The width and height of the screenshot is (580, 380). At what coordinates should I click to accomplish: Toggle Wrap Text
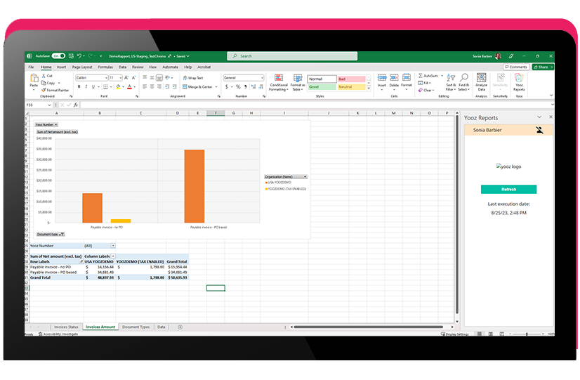(x=193, y=78)
